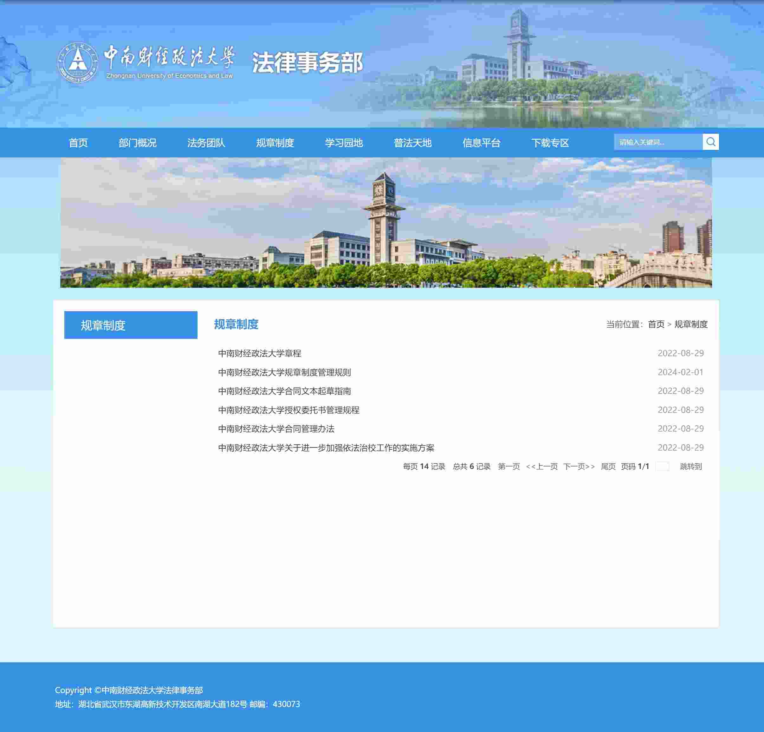Open the 首页 navigation menu item

pyautogui.click(x=78, y=143)
